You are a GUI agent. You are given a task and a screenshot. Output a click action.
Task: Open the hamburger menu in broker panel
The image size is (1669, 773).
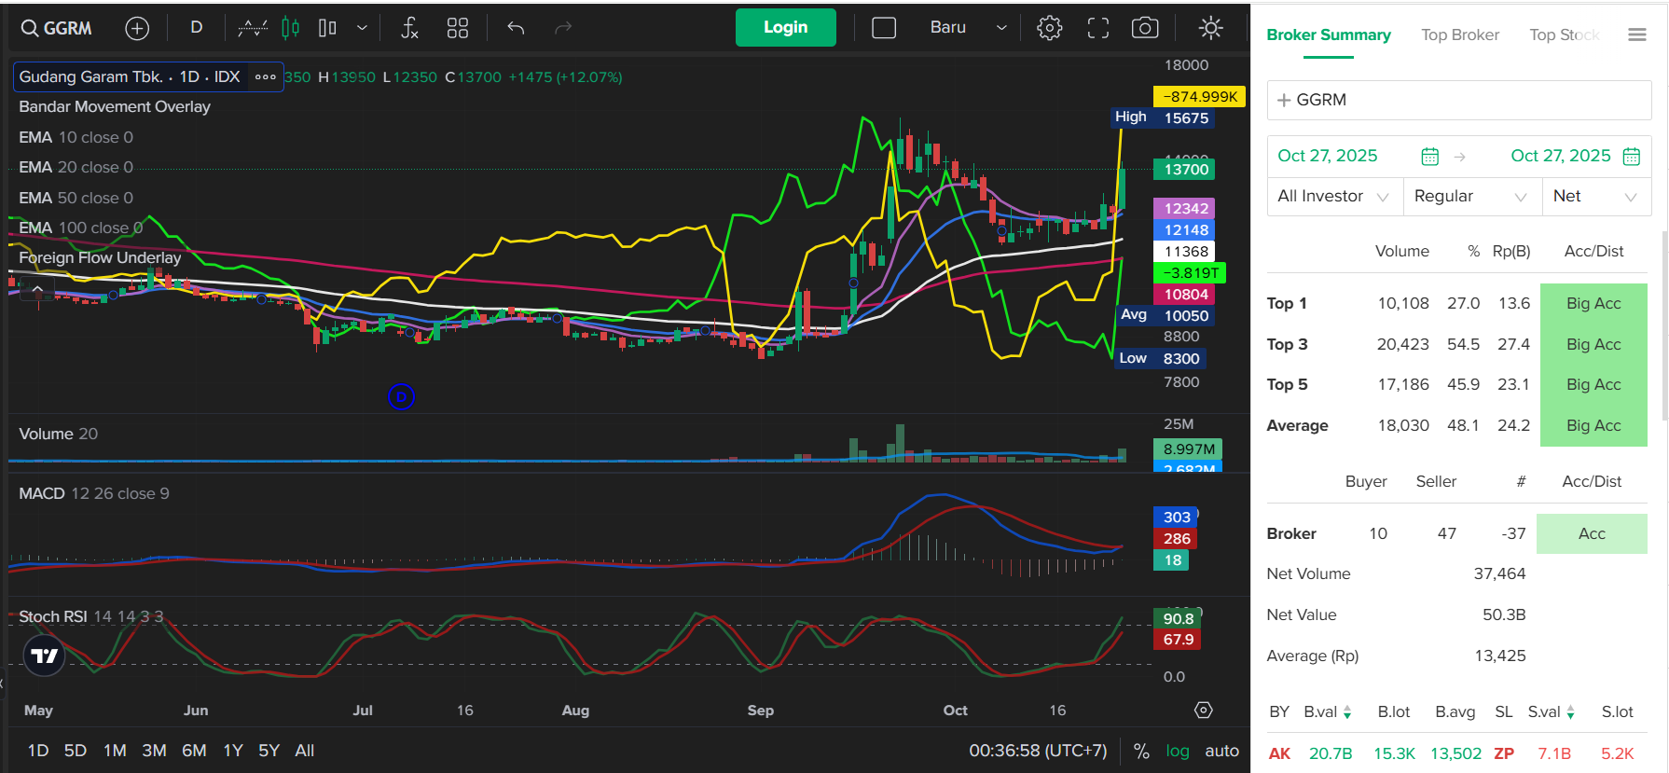pos(1636,35)
